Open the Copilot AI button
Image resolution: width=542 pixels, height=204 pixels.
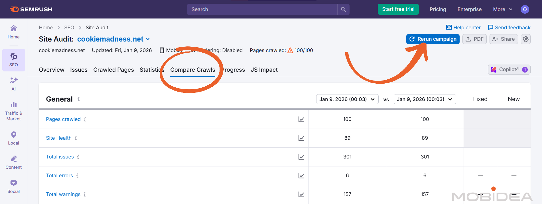[x=509, y=69]
